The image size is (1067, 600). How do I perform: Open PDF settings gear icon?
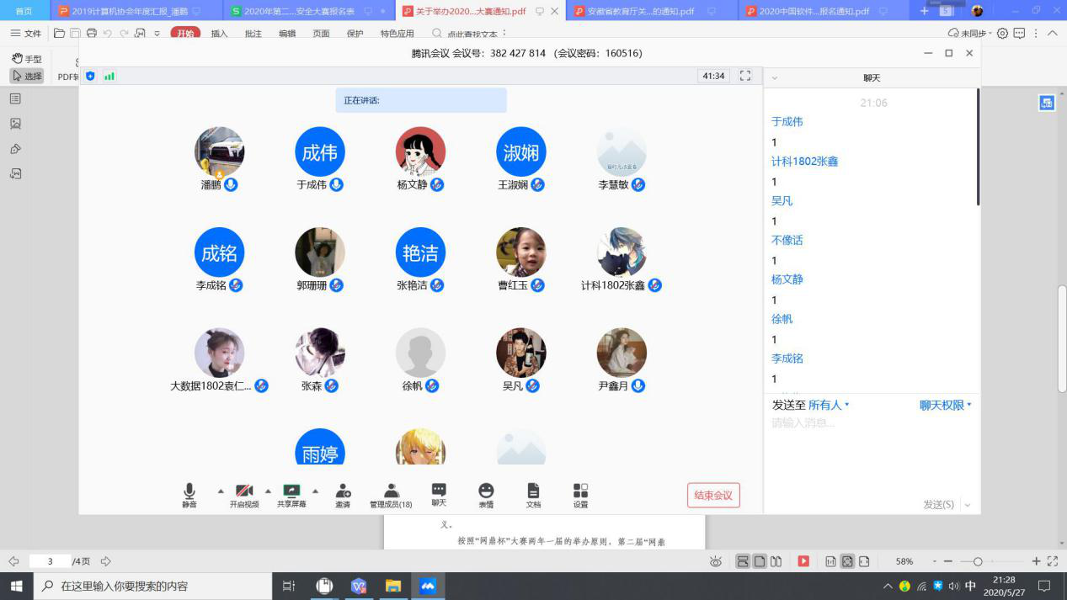point(1002,33)
